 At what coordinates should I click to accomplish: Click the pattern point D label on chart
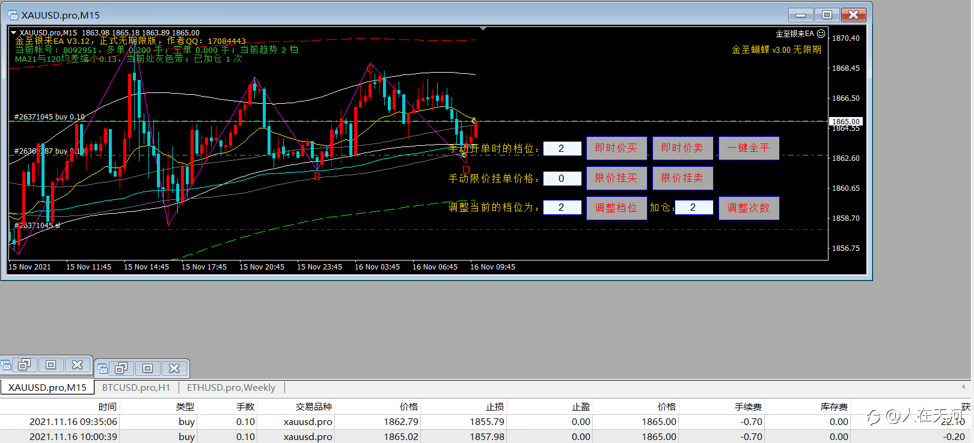(465, 170)
